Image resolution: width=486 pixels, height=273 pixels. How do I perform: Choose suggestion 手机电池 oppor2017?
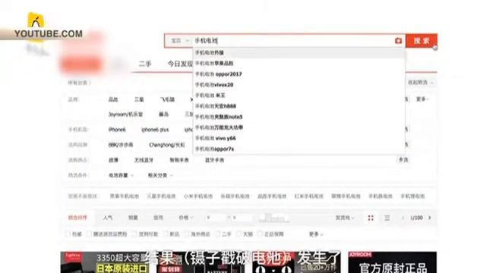[x=219, y=74]
